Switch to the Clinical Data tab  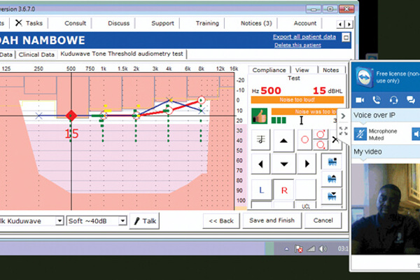point(37,53)
